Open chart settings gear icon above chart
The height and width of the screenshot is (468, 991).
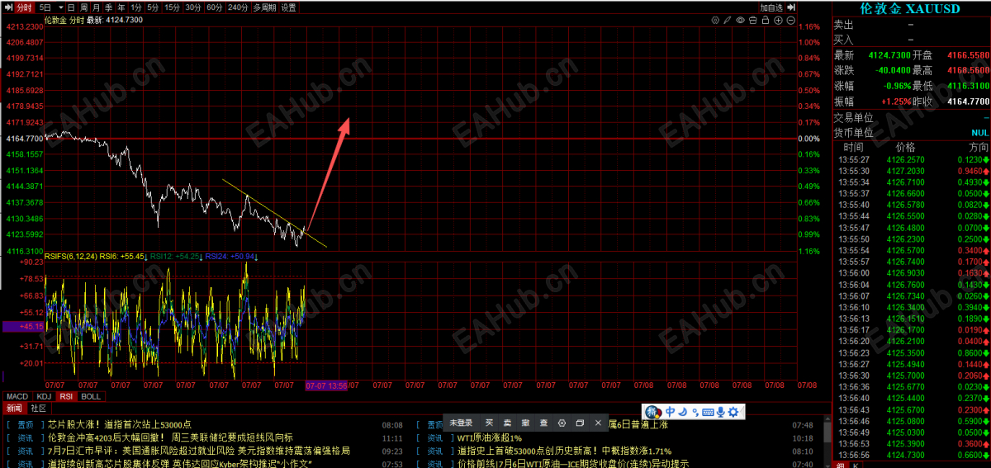coord(715,20)
